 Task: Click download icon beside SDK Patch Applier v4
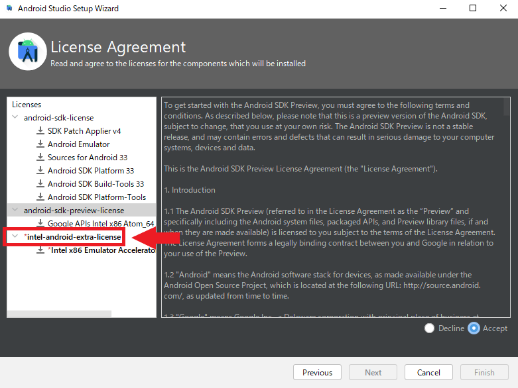40,130
